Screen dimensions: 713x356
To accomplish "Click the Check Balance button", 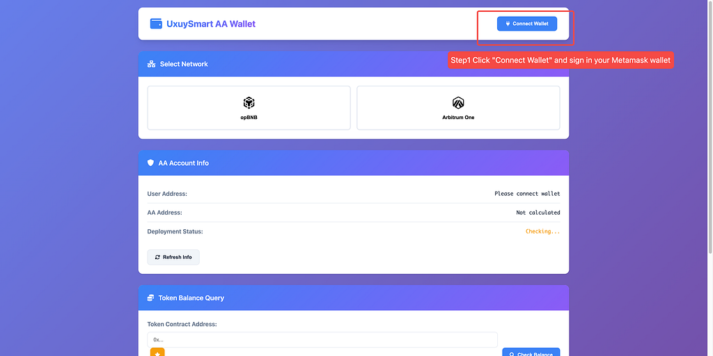I will coord(531,353).
